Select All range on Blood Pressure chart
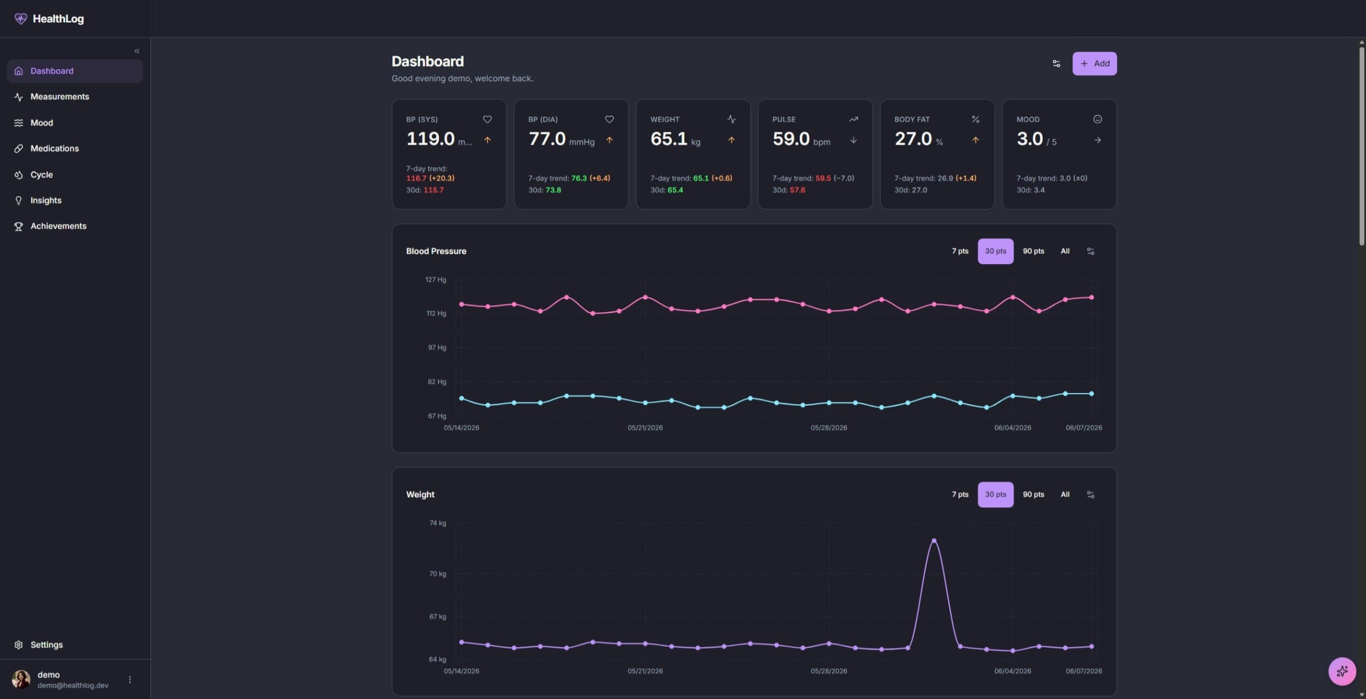The width and height of the screenshot is (1366, 699). click(1065, 251)
